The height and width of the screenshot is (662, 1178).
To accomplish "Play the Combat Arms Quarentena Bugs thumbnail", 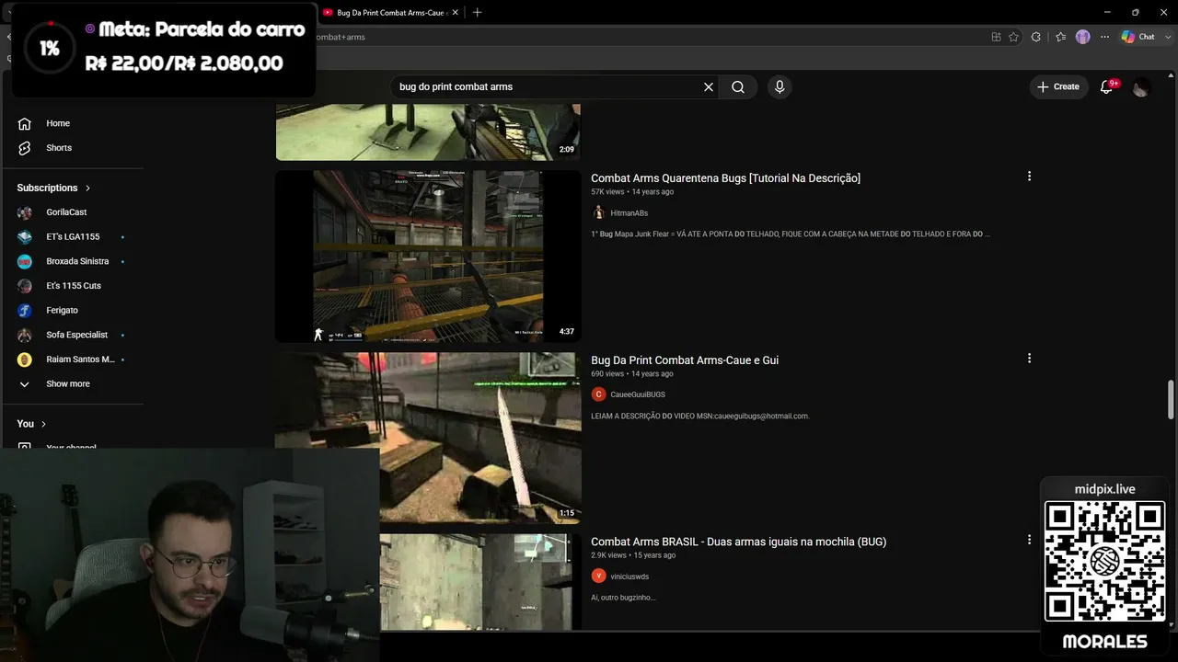I will pos(428,257).
